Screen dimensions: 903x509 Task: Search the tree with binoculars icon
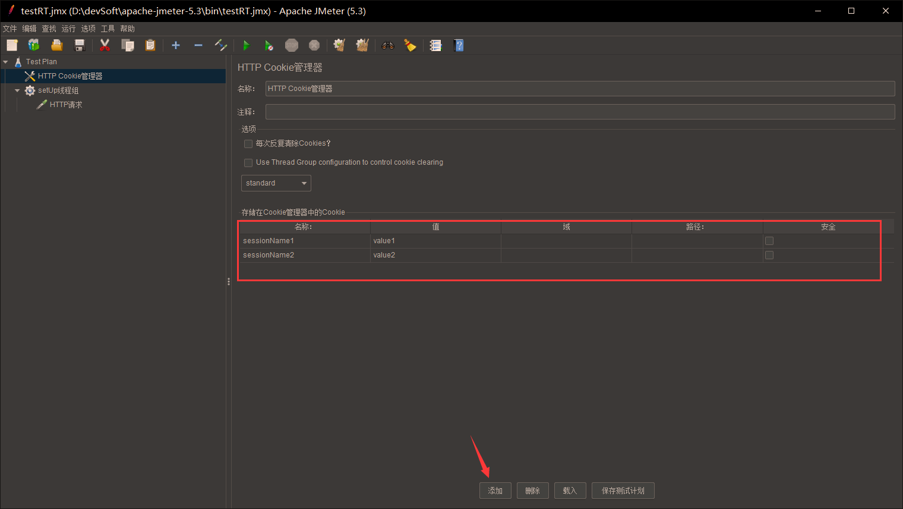388,45
